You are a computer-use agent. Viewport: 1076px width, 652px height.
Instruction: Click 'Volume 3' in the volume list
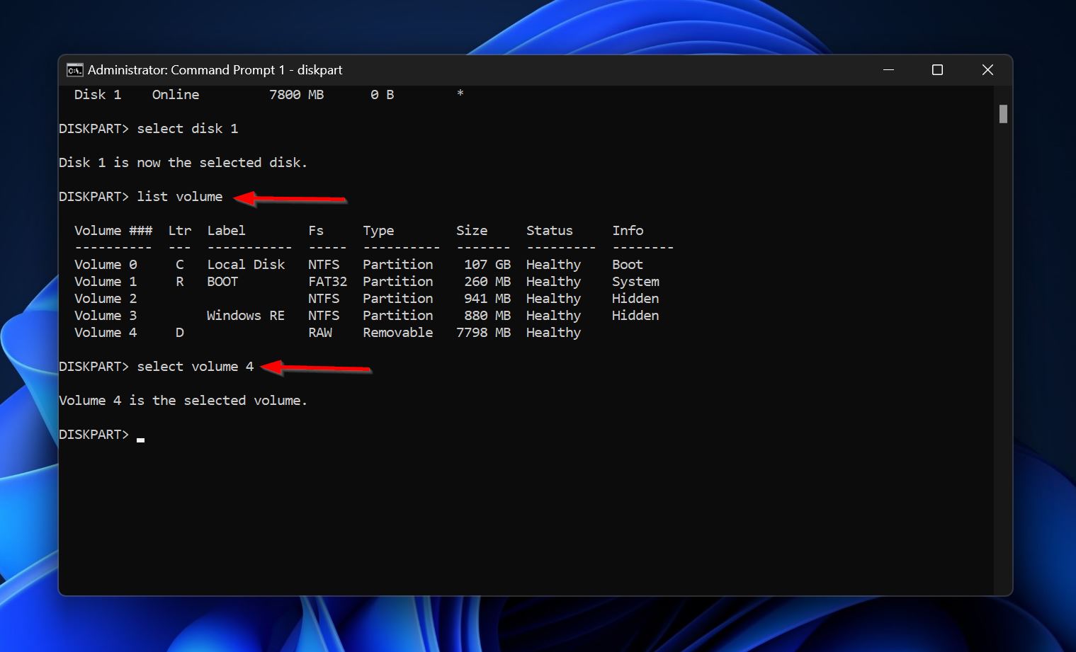(106, 316)
